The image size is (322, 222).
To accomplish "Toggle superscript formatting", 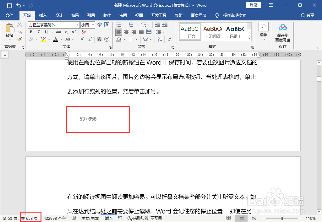I will (73, 32).
